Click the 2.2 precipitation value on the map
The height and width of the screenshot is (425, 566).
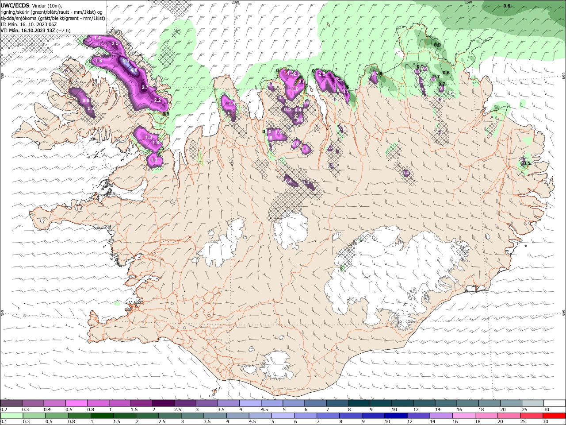(157, 100)
